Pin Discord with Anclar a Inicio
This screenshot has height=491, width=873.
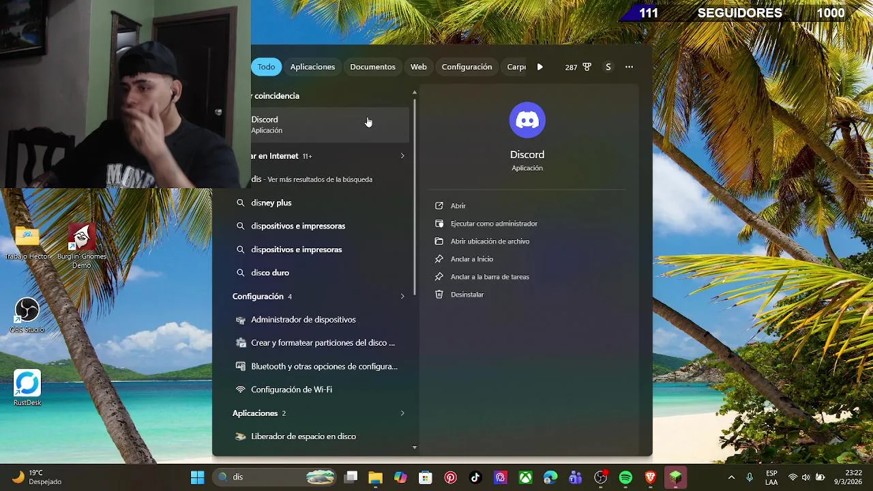pyautogui.click(x=472, y=259)
